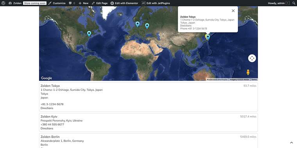Select the Zolden Tokyo store title
The width and height of the screenshot is (297, 148).
(x=50, y=86)
